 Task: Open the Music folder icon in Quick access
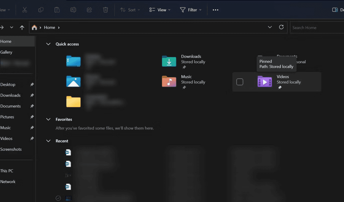169,81
